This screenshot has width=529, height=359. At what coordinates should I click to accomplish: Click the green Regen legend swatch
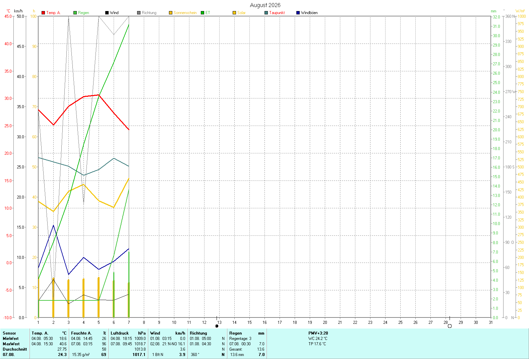pyautogui.click(x=75, y=13)
